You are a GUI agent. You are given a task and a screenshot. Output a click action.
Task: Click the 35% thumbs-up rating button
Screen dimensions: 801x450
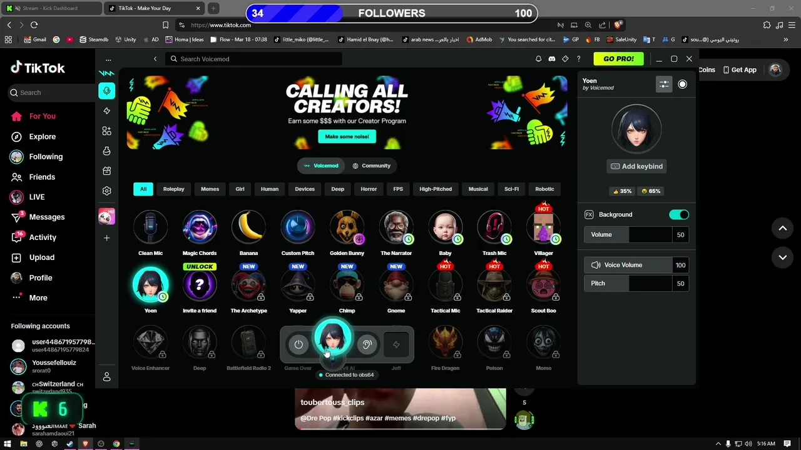622,191
